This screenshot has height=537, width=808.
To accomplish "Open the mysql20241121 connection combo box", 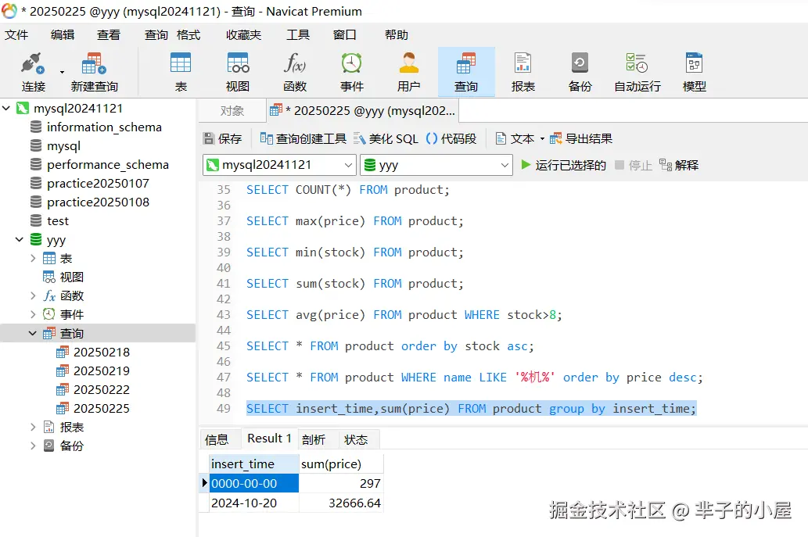I will tap(279, 165).
